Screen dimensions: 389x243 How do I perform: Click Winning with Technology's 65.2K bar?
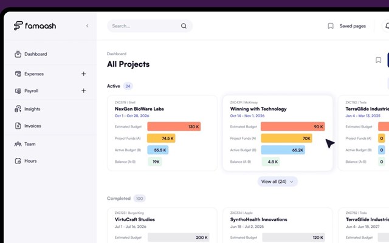[283, 150]
